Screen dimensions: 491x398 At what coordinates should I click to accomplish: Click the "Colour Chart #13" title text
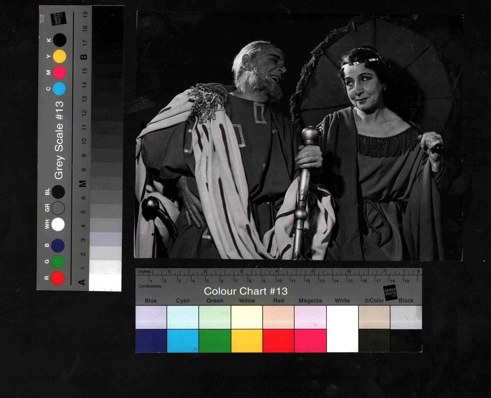(x=245, y=291)
